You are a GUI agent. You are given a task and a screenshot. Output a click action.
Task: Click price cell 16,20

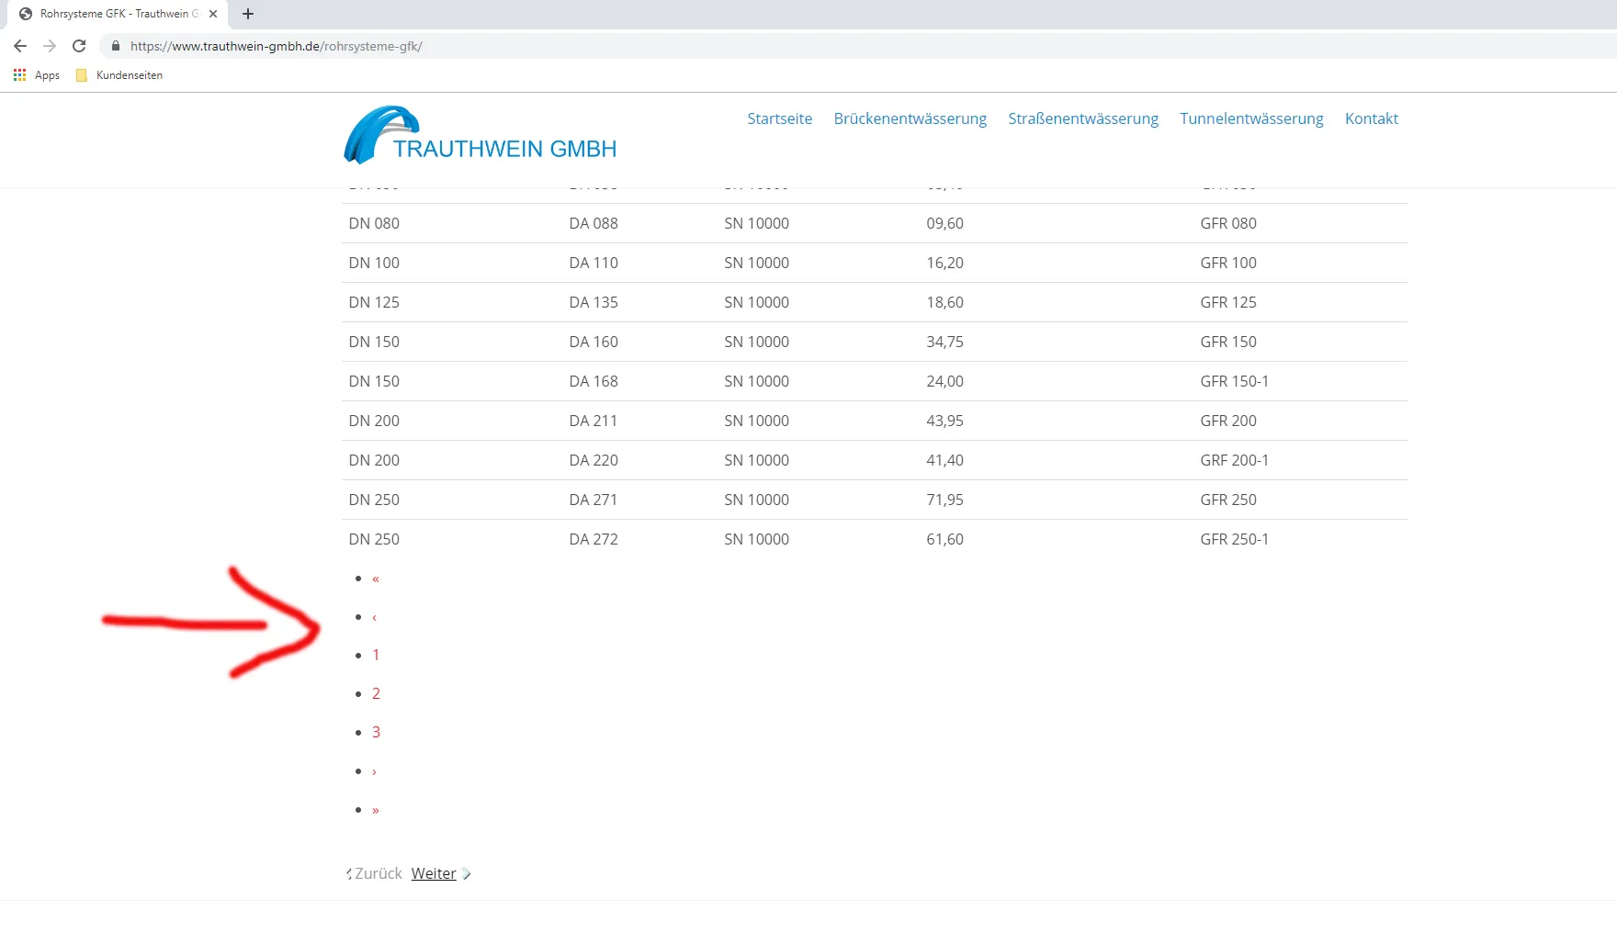coord(945,263)
